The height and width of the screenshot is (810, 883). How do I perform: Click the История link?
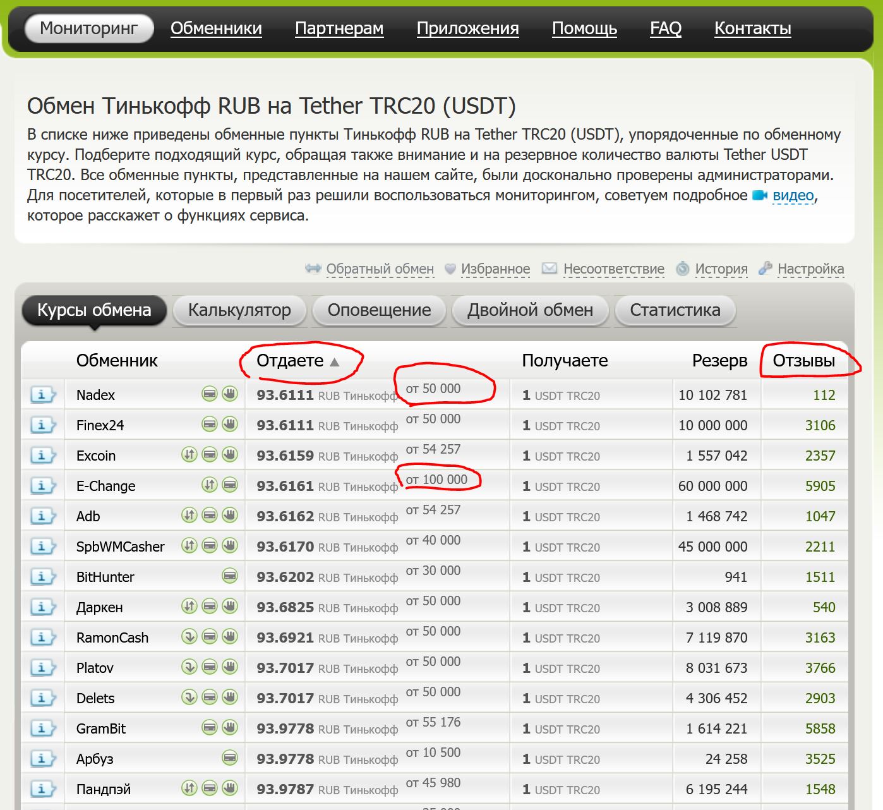pos(721,269)
